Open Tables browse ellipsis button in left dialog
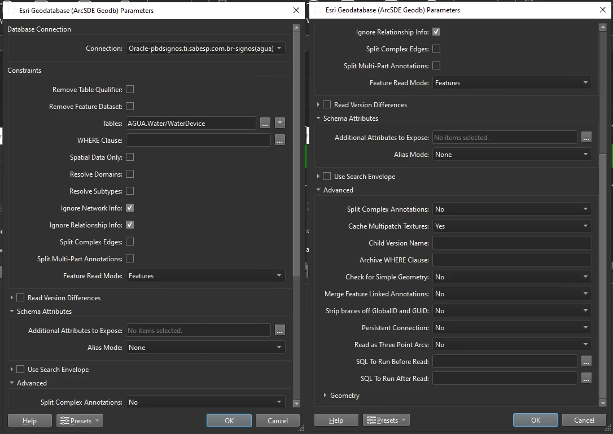This screenshot has width=613, height=434. (265, 123)
